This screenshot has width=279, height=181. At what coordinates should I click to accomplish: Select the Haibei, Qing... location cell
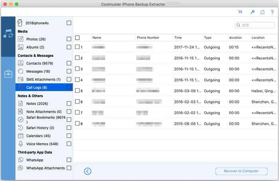point(263,91)
